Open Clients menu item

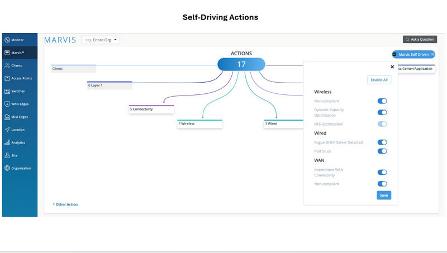pyautogui.click(x=20, y=65)
